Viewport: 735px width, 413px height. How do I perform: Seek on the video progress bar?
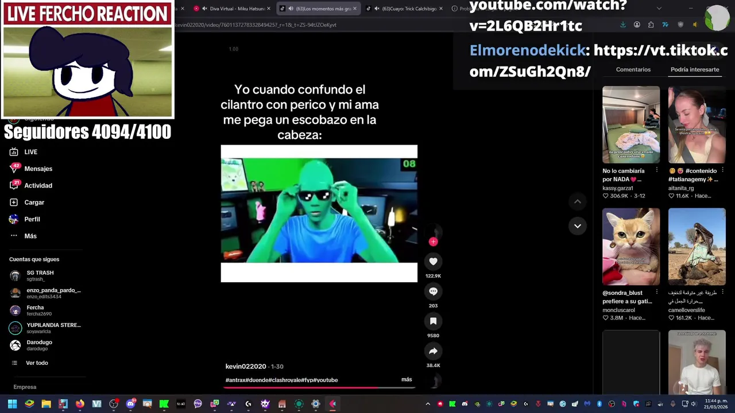tap(319, 387)
